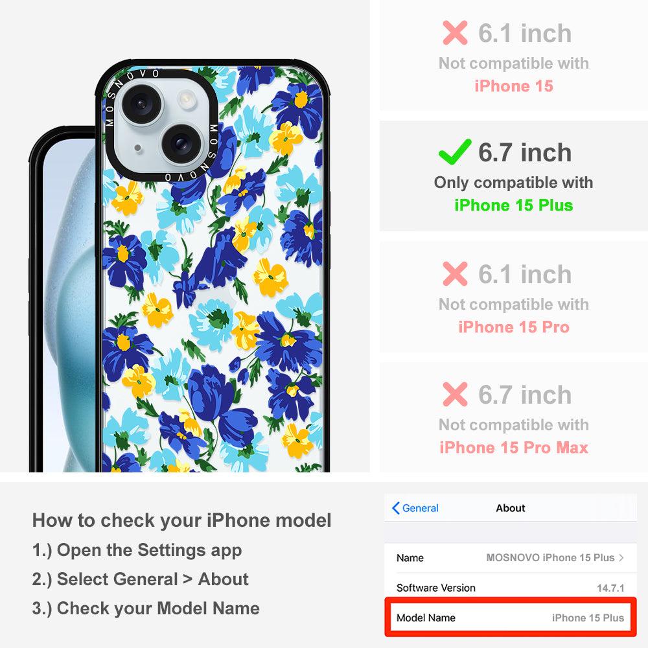This screenshot has width=648, height=648.
Task: Click the green checkmark beside 6.7 inch
Action: [455, 152]
